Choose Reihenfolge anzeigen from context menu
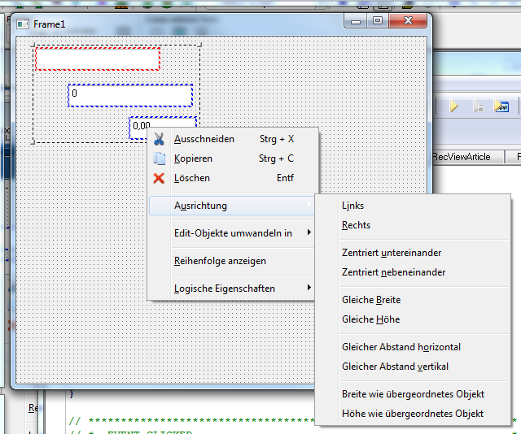This screenshot has height=434, width=521. 220,261
